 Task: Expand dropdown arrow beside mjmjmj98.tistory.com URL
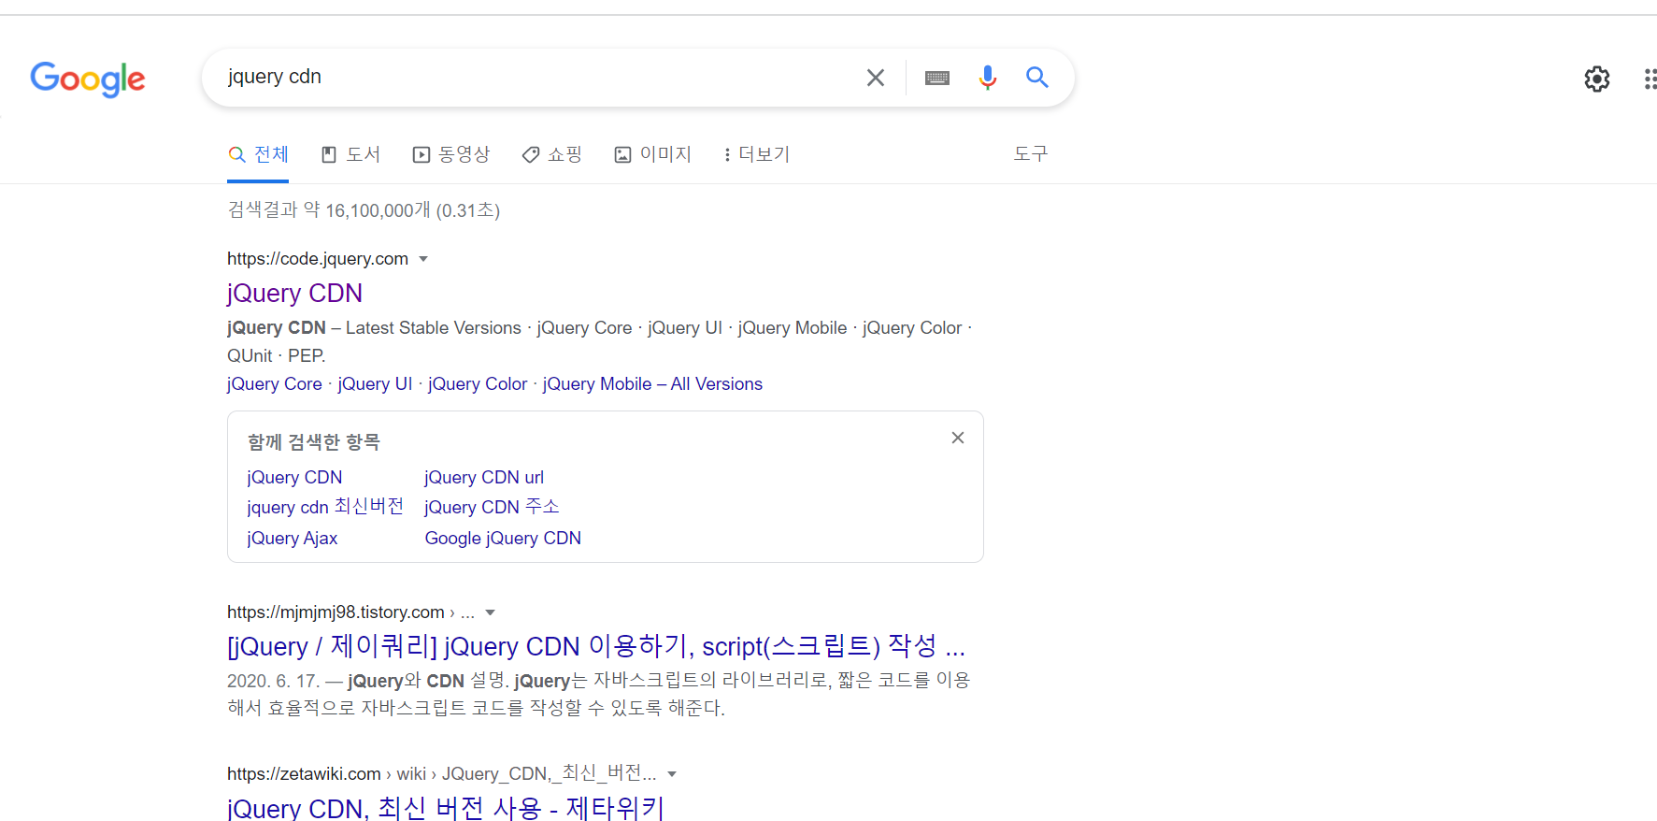490,612
